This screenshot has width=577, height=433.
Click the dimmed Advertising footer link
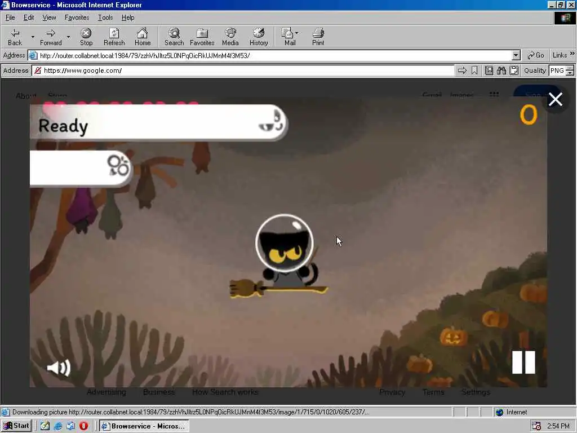point(106,392)
